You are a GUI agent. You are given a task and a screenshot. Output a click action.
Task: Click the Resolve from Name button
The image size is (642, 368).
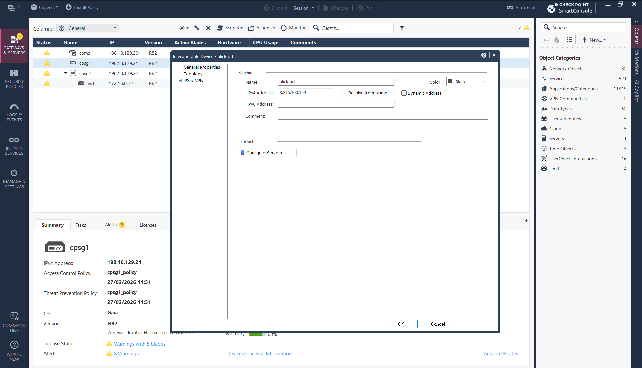click(x=367, y=93)
